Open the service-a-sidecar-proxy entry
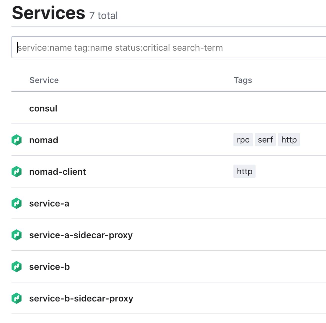The width and height of the screenshot is (326, 323). tap(81, 235)
